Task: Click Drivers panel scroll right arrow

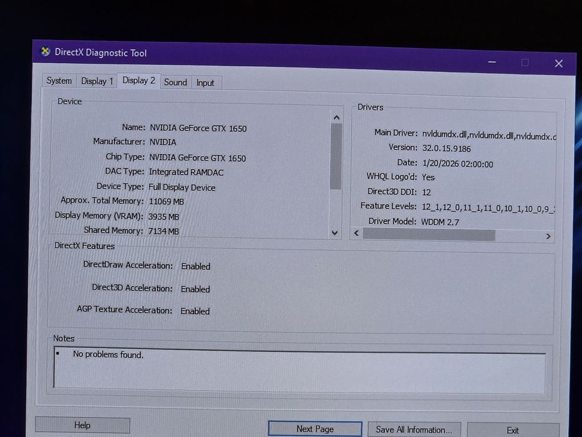Action: coord(548,237)
